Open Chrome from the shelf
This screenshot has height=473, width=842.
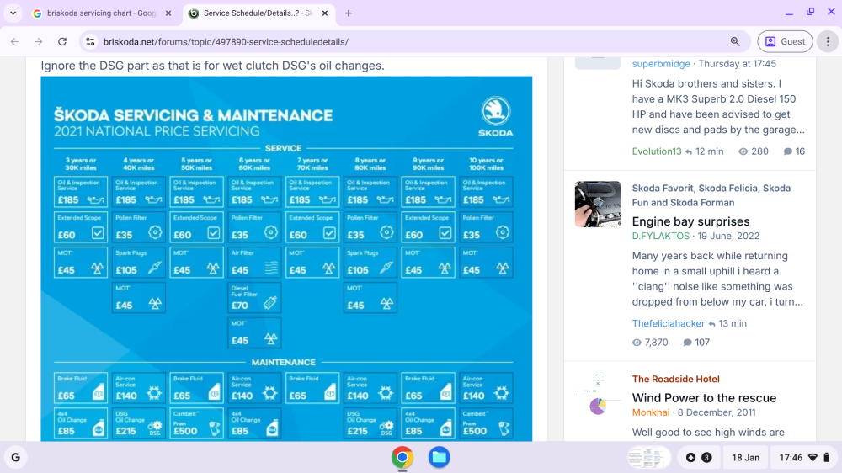point(402,458)
